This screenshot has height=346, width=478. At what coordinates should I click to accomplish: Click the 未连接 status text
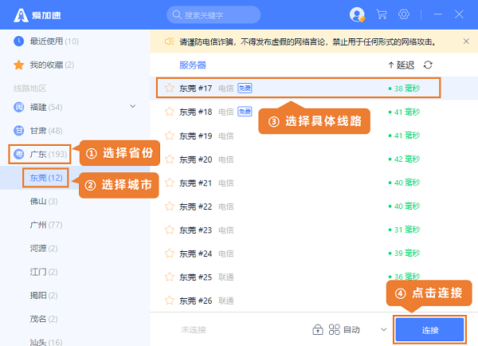point(194,329)
